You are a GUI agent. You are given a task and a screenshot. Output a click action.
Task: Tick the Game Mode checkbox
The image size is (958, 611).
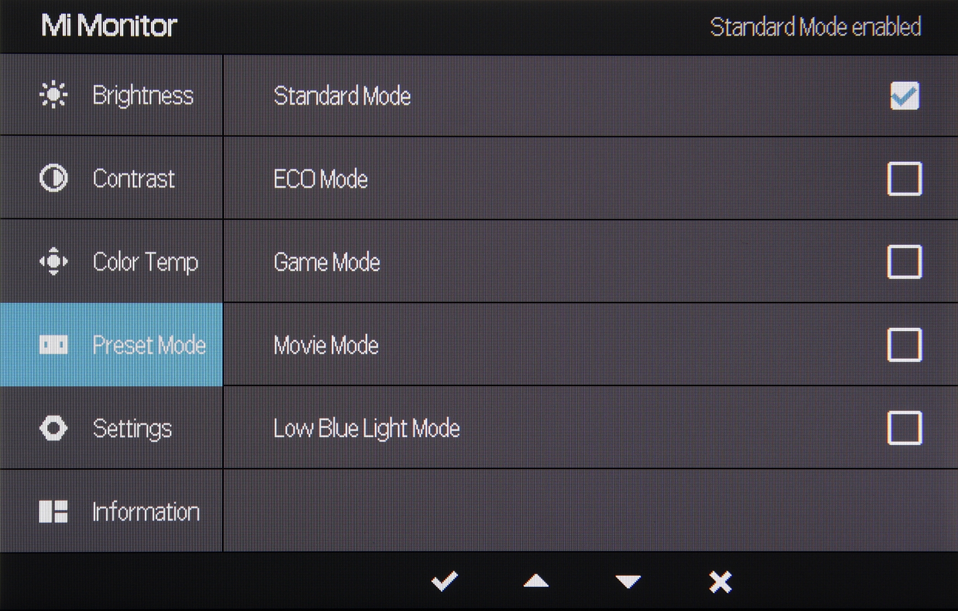point(905,262)
